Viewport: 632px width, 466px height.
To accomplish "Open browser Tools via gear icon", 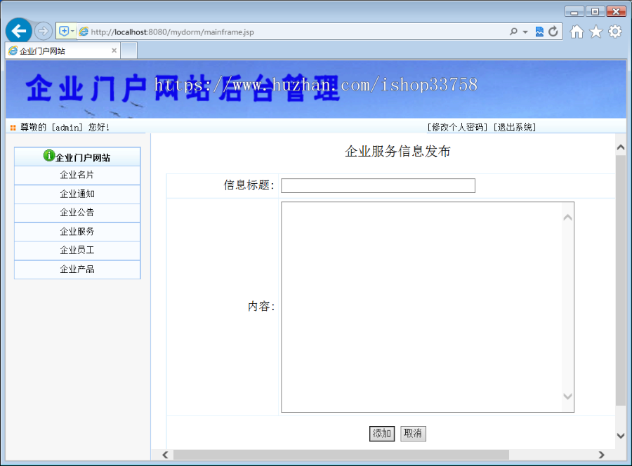I will click(614, 31).
